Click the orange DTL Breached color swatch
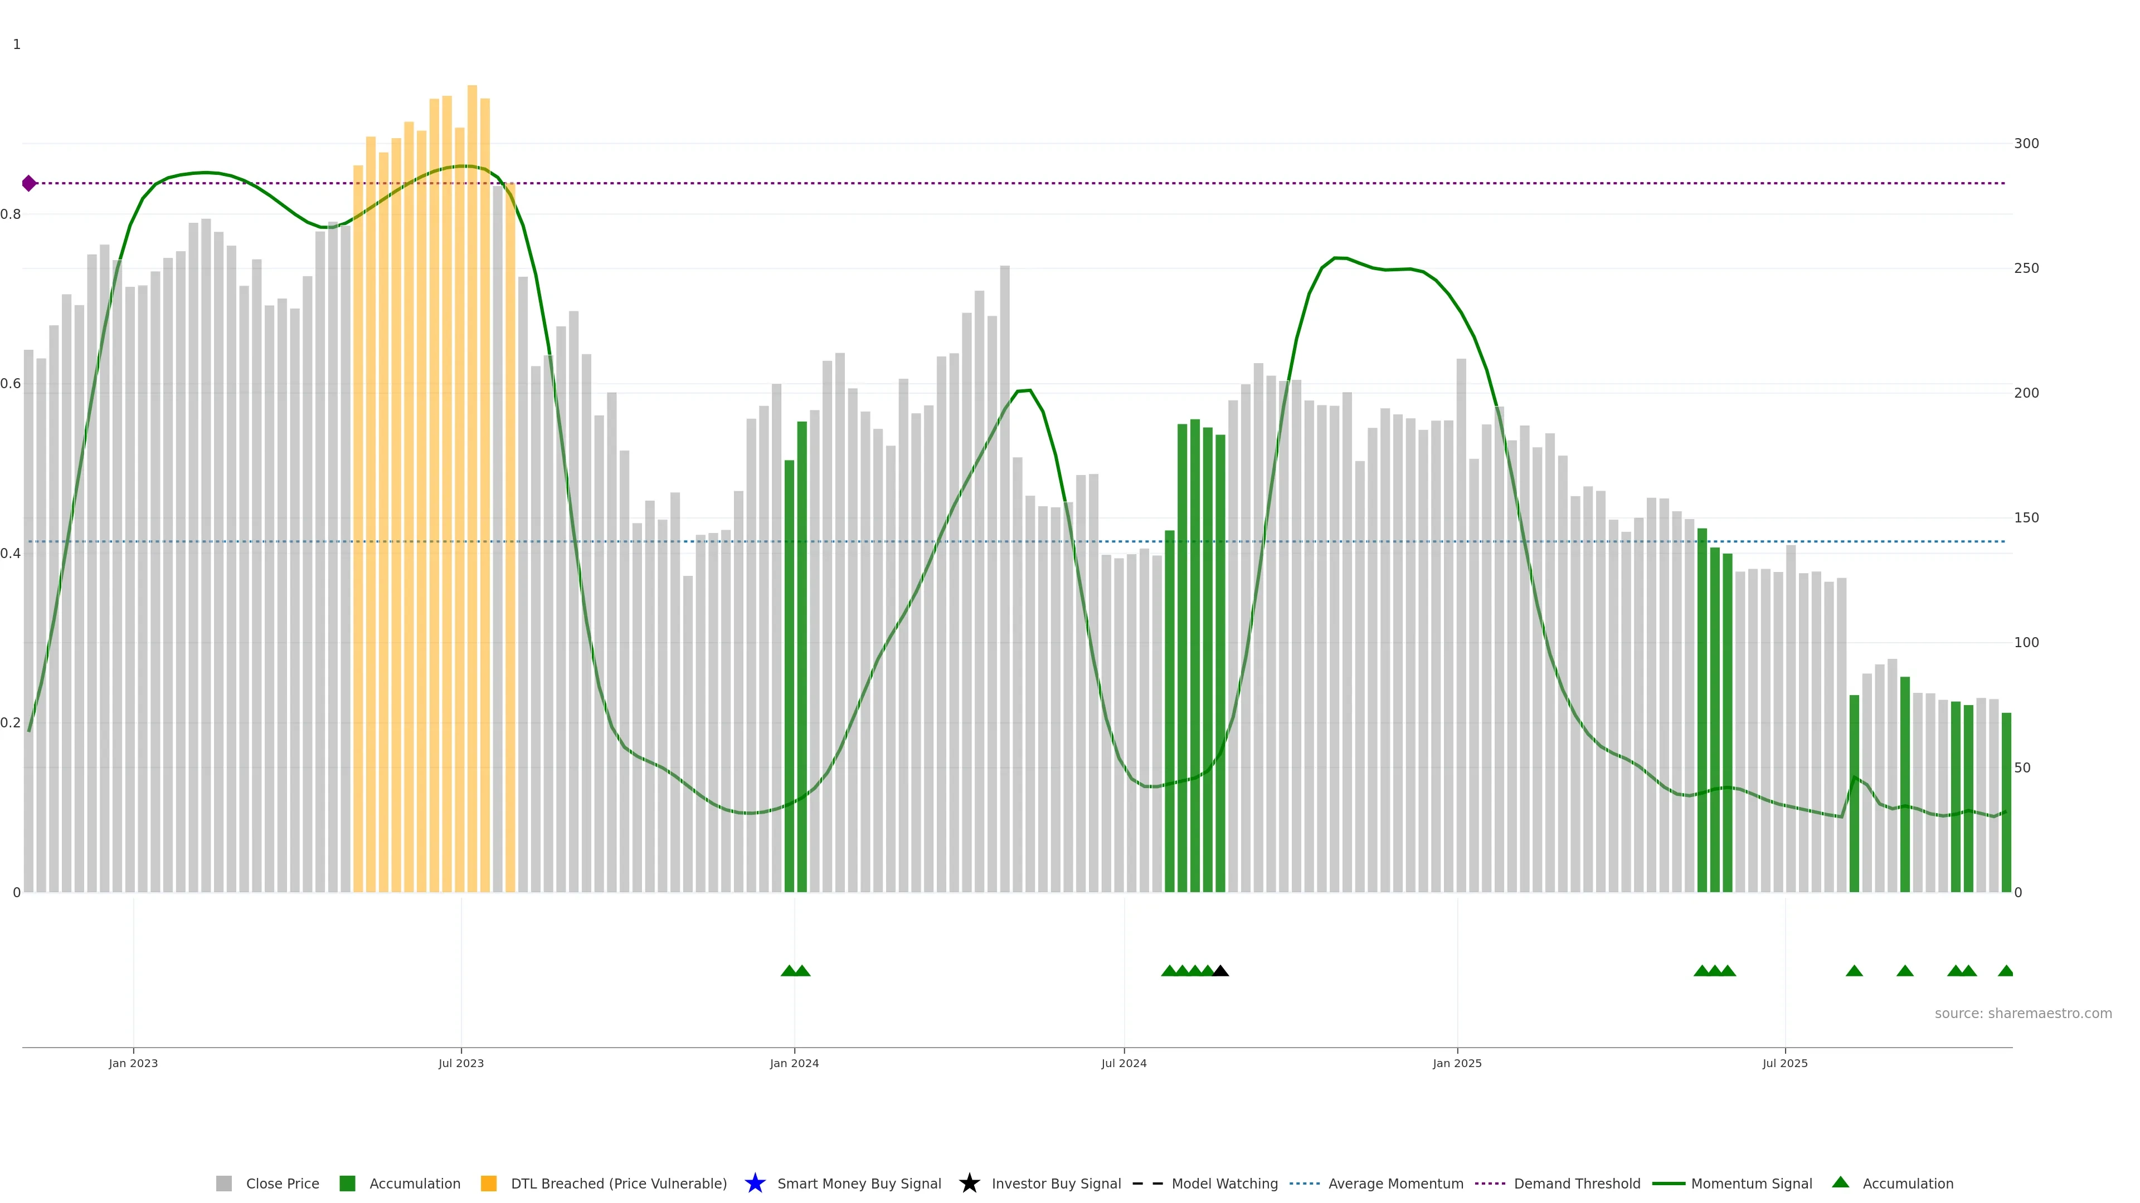The height and width of the screenshot is (1203, 2140). pyautogui.click(x=489, y=1183)
